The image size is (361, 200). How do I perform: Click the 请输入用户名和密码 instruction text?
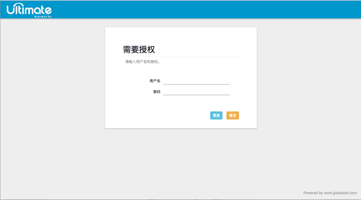pyautogui.click(x=143, y=62)
